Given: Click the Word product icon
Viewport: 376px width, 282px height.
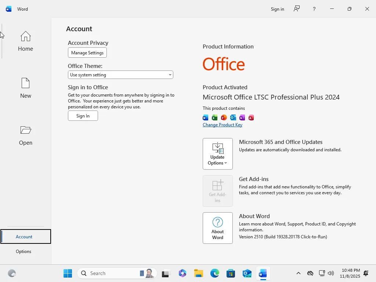Looking at the screenshot, I should pos(205,117).
